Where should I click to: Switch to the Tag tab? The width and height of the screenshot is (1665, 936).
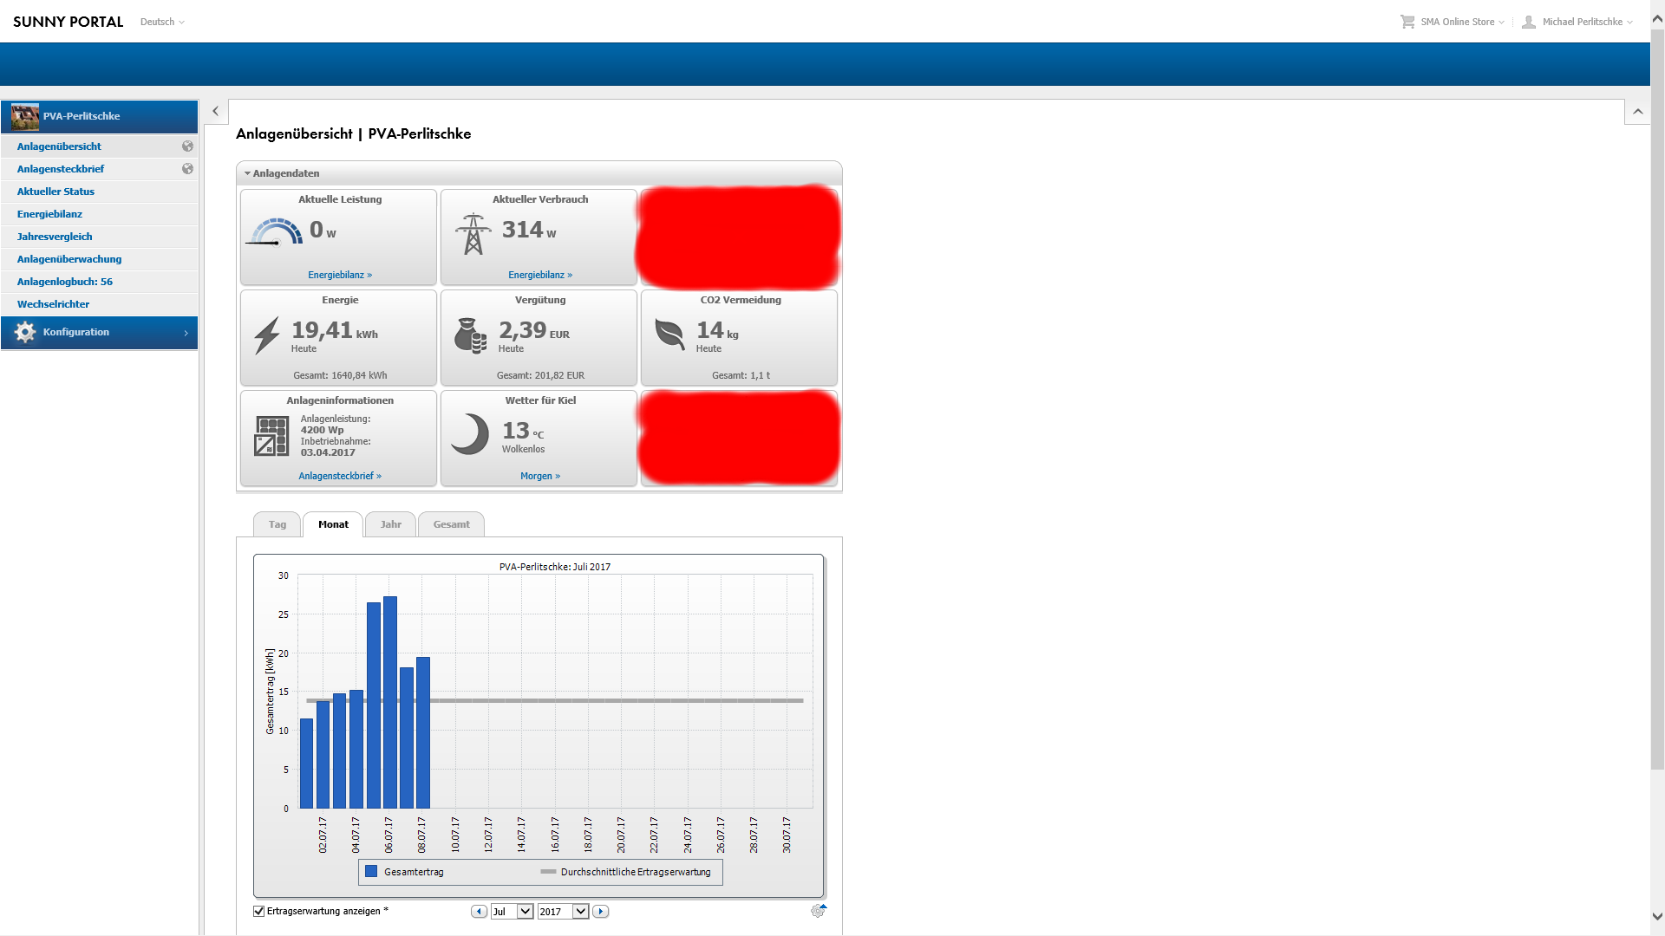coord(277,524)
